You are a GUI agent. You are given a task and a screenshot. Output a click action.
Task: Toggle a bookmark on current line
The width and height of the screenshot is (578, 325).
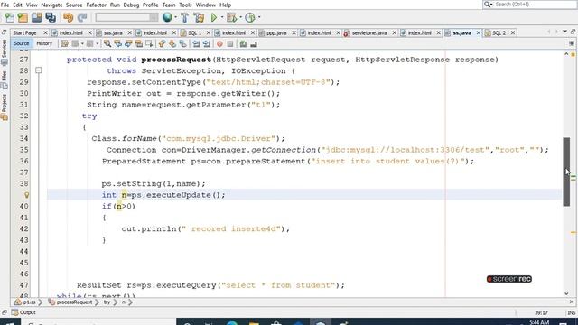182,44
